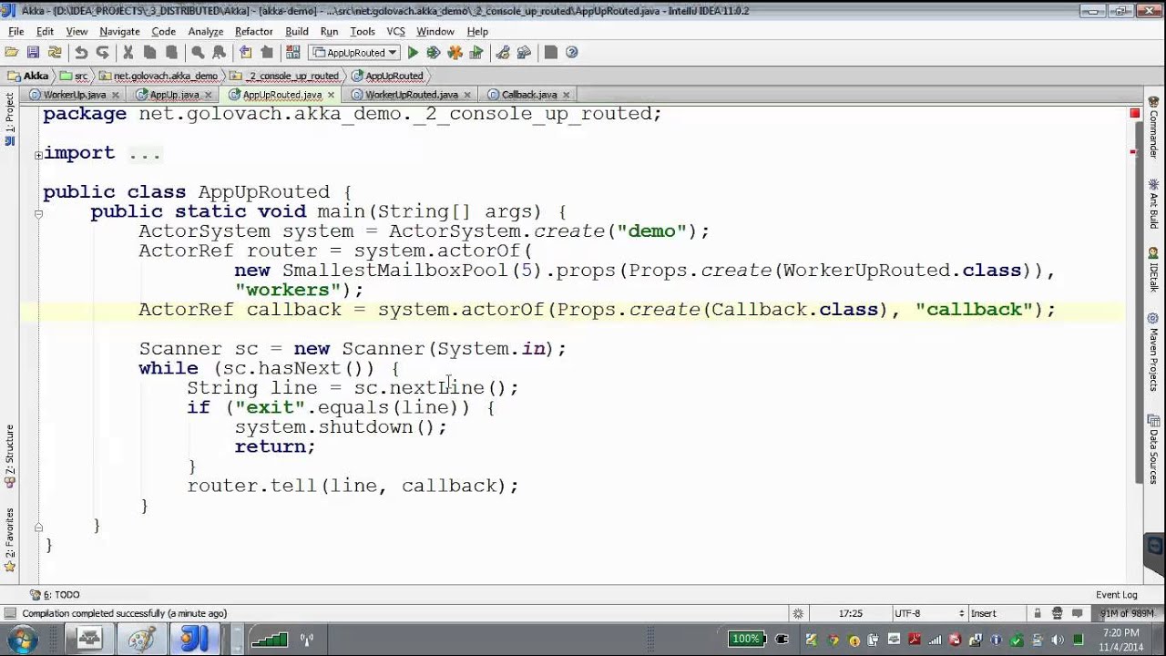Open the Structure tool window
Screen dimensions: 1166x656
coord(10,456)
